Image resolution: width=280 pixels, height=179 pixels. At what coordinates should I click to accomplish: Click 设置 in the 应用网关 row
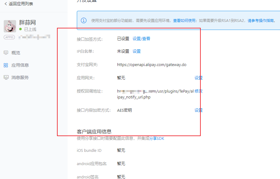pos(199,78)
